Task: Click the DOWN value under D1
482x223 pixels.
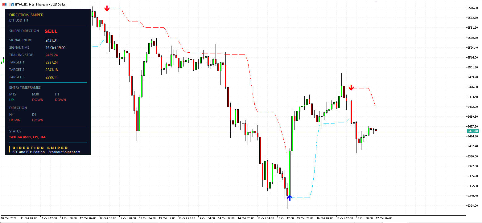Action: pos(38,120)
